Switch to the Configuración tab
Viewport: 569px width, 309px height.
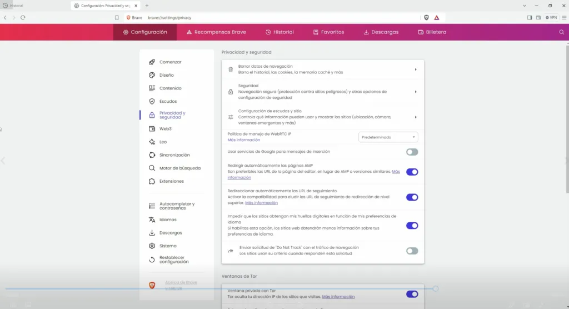pyautogui.click(x=145, y=32)
